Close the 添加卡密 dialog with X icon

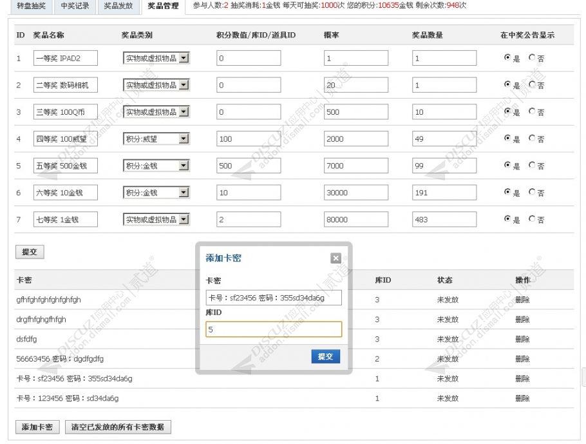coord(336,258)
